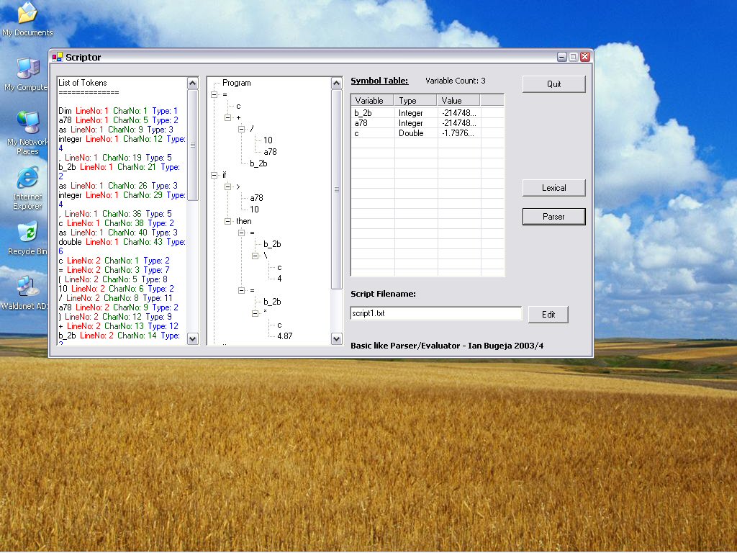Select the My Network Places icon
The image size is (737, 553).
pos(28,132)
